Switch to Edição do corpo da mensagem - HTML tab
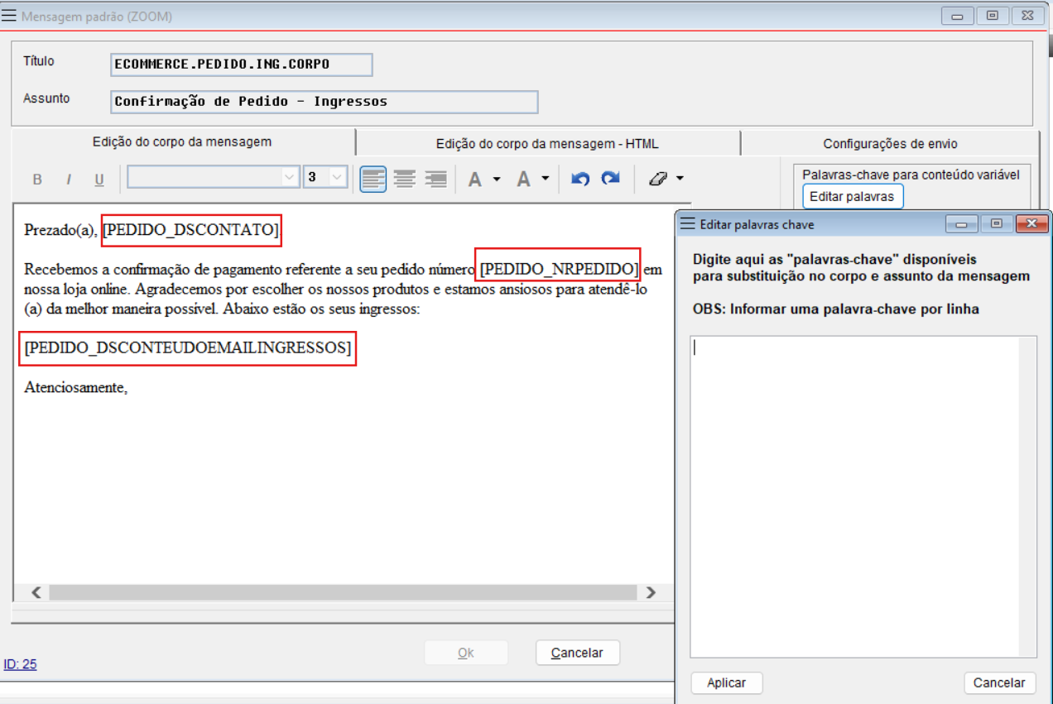The height and width of the screenshot is (704, 1053). 547,144
